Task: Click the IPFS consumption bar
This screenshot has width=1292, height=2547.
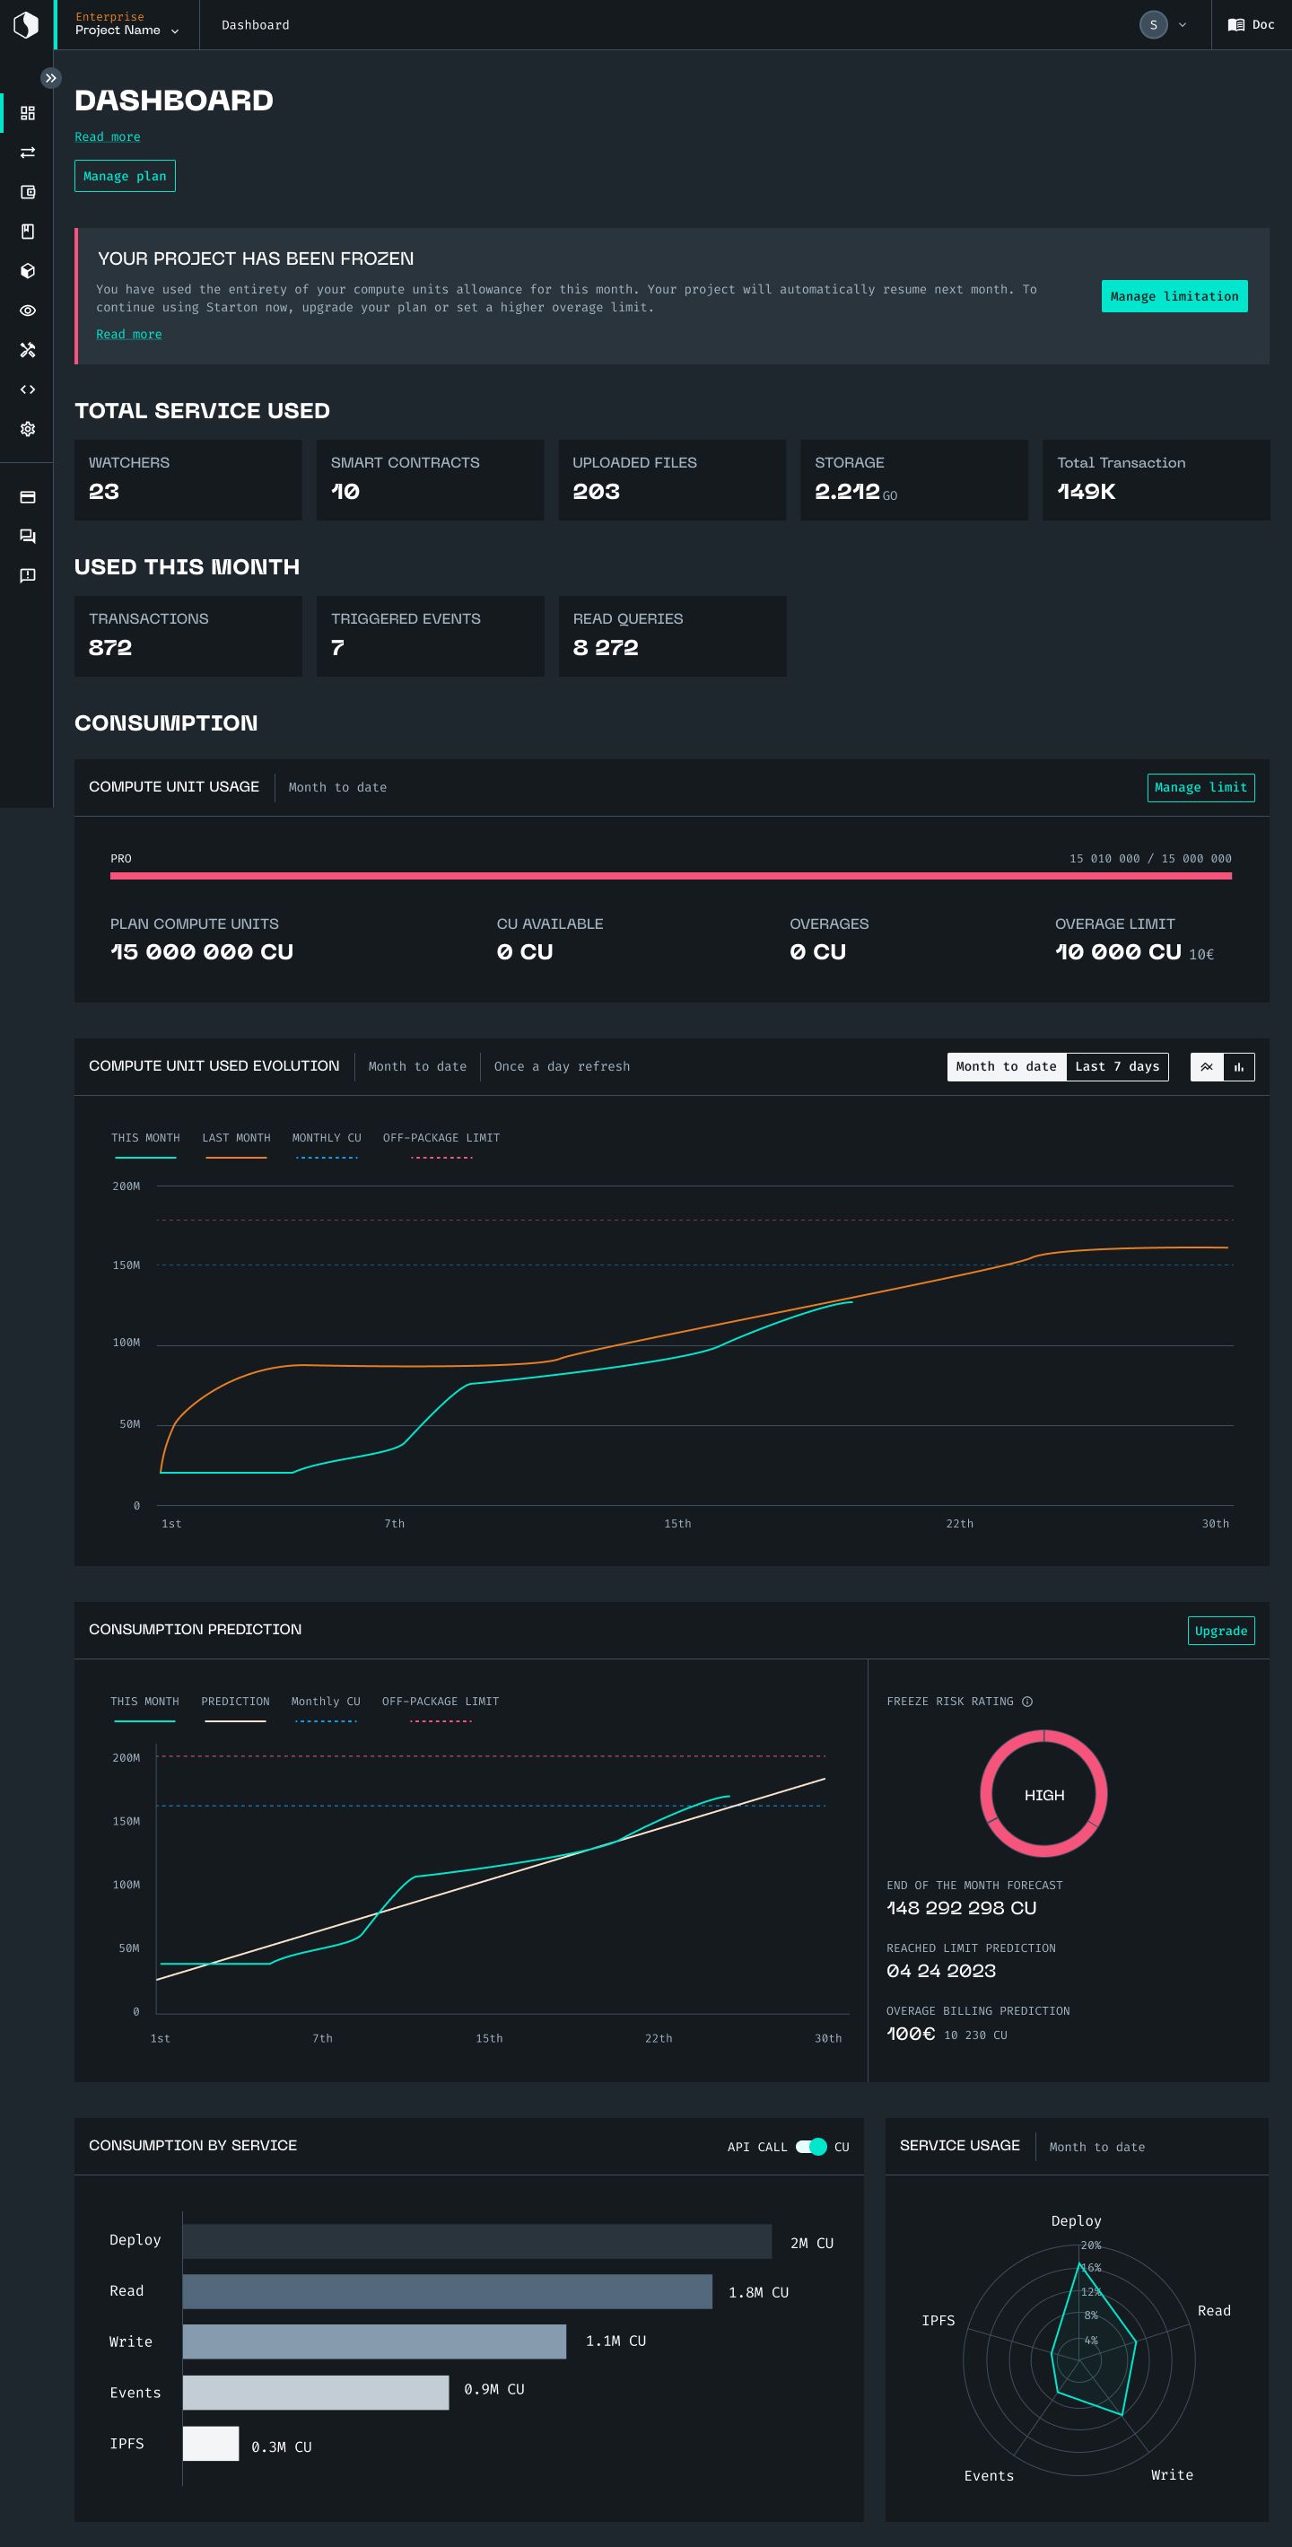Action: coord(211,2443)
